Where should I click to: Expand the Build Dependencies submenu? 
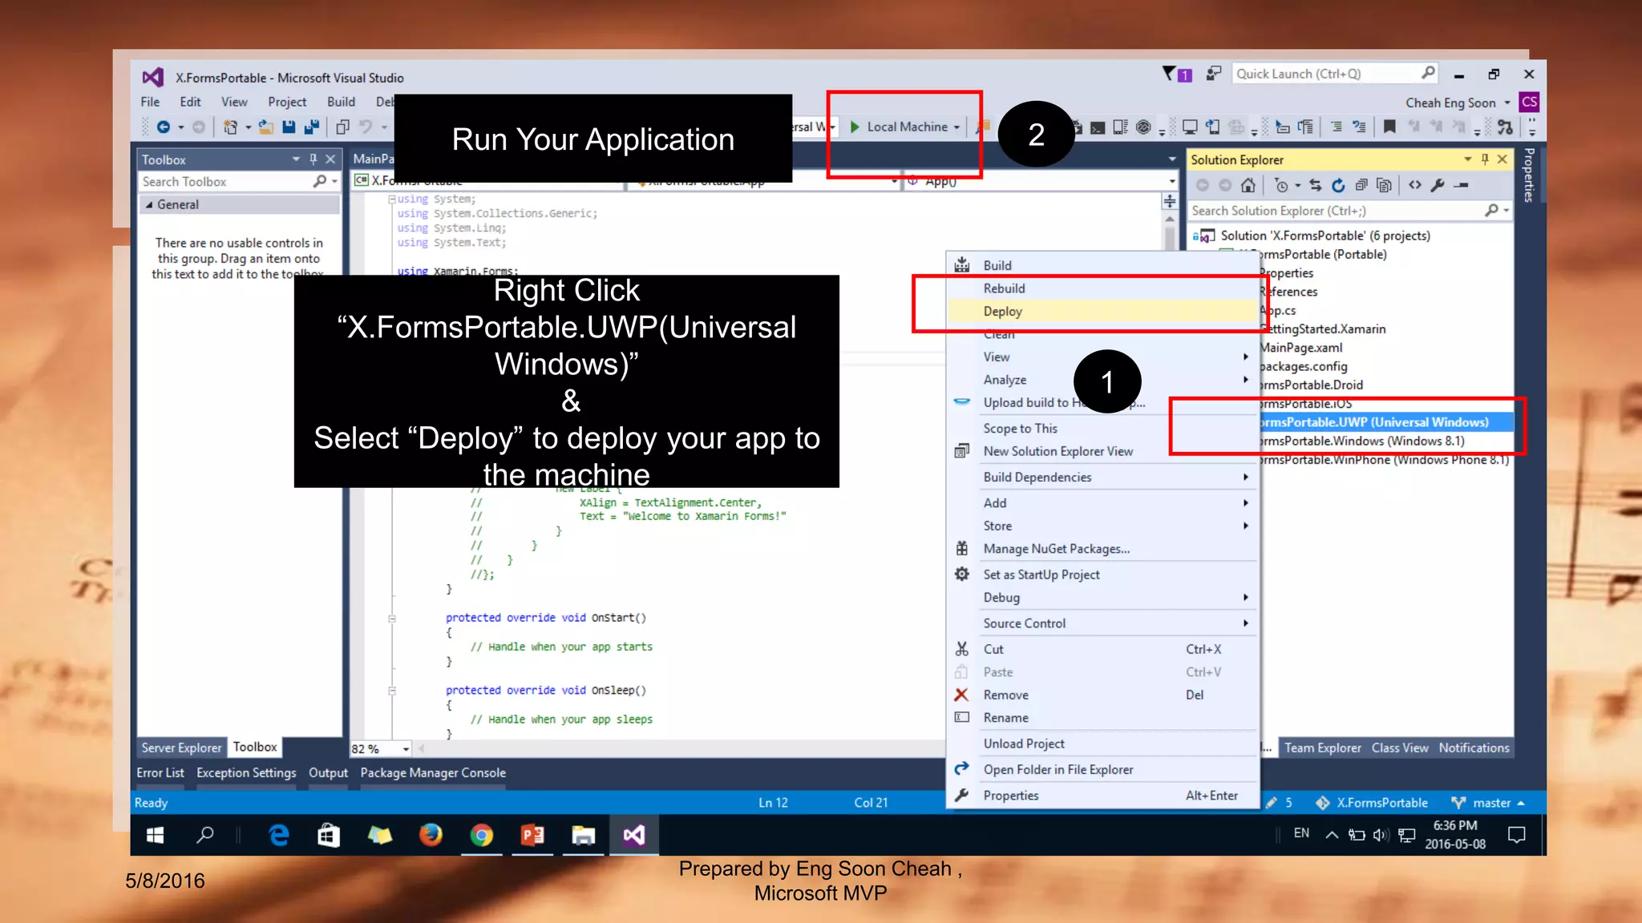[x=1103, y=478]
